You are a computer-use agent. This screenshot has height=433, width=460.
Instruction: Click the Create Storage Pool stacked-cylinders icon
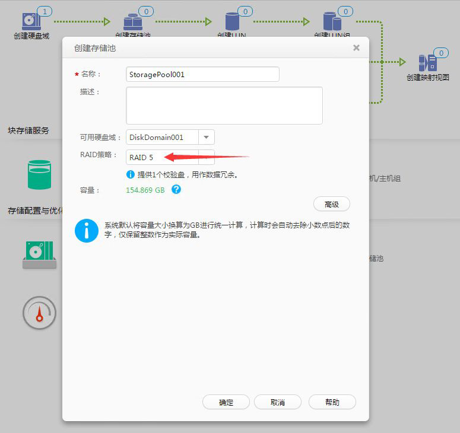point(133,22)
